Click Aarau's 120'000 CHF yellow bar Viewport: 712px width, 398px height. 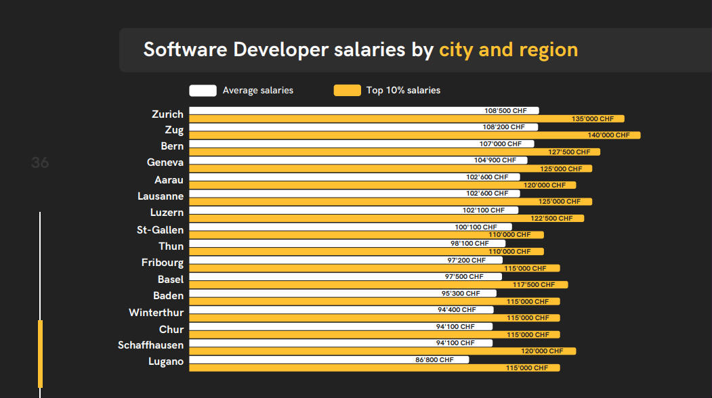click(383, 185)
